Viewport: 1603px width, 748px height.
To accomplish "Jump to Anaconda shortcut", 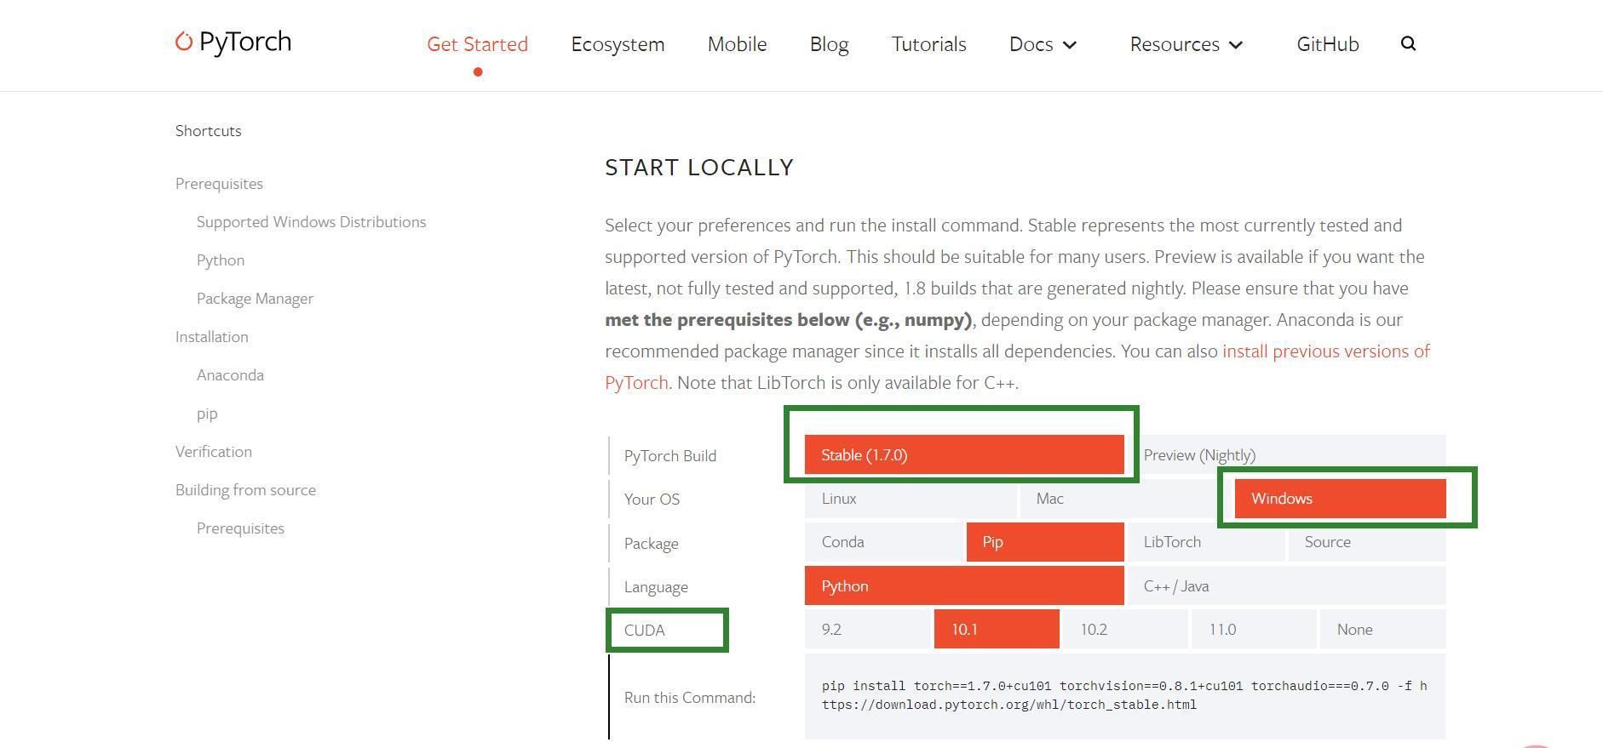I will (230, 375).
